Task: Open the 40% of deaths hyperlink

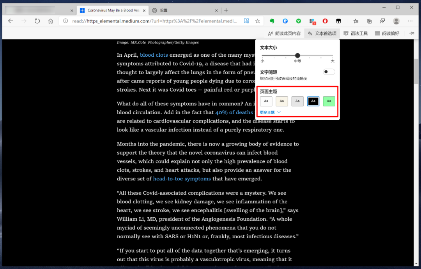Action: pyautogui.click(x=234, y=112)
